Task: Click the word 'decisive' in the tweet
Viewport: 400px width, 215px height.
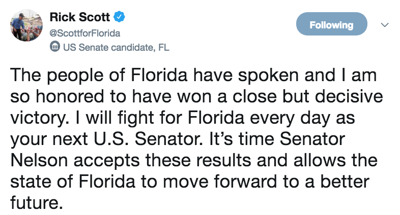Action: pyautogui.click(x=349, y=96)
